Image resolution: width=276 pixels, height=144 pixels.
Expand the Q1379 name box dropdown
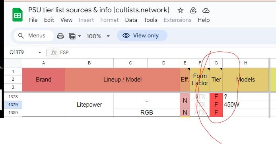pyautogui.click(x=40, y=53)
